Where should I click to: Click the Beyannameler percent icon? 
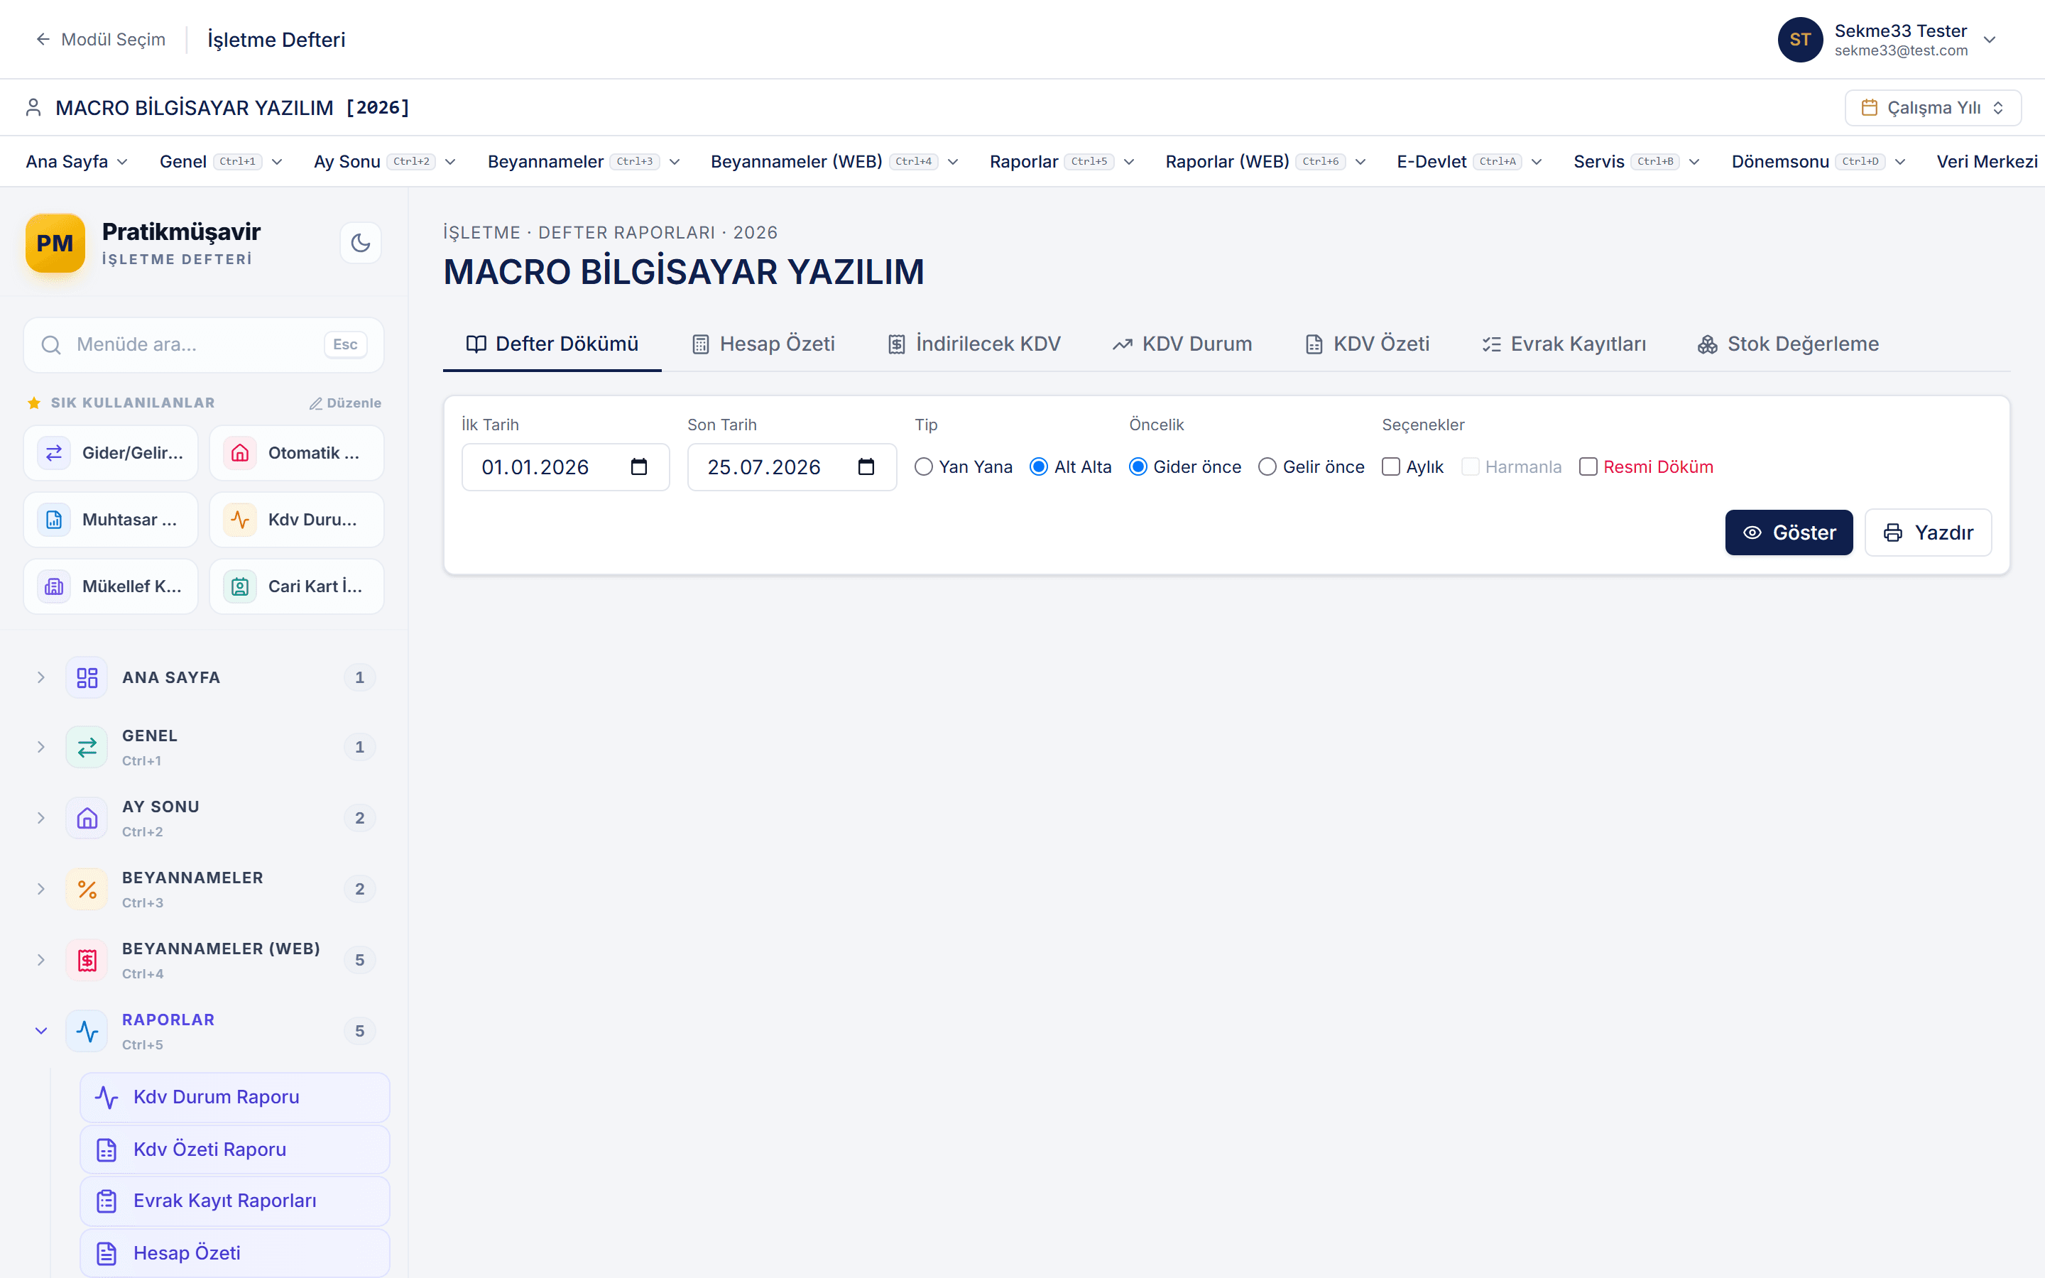pos(87,889)
